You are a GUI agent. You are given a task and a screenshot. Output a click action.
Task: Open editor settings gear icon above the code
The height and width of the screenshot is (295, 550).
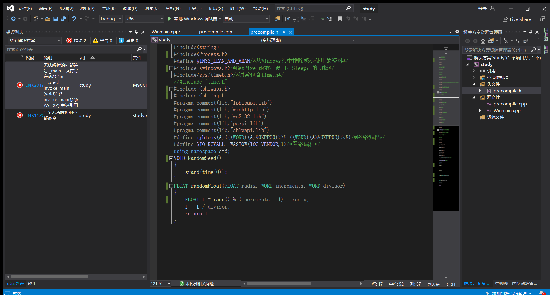(457, 32)
